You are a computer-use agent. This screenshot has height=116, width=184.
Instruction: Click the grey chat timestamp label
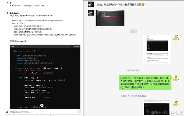click(133, 31)
